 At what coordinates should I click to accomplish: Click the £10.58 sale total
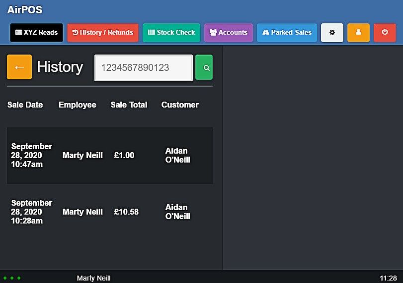tap(126, 212)
